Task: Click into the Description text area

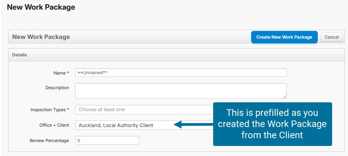Action: (x=181, y=90)
